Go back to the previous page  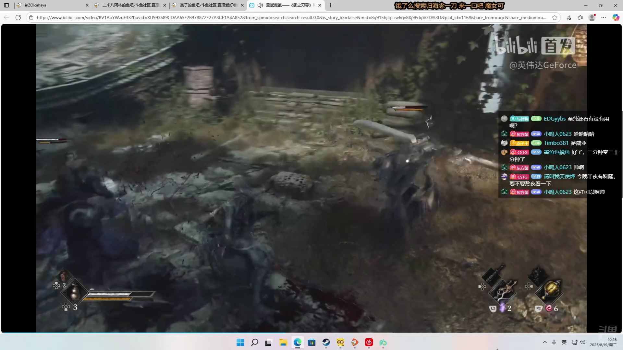coord(6,17)
